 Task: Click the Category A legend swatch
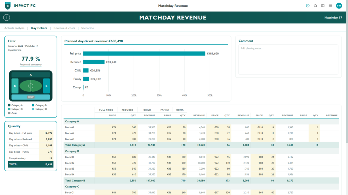9,105
